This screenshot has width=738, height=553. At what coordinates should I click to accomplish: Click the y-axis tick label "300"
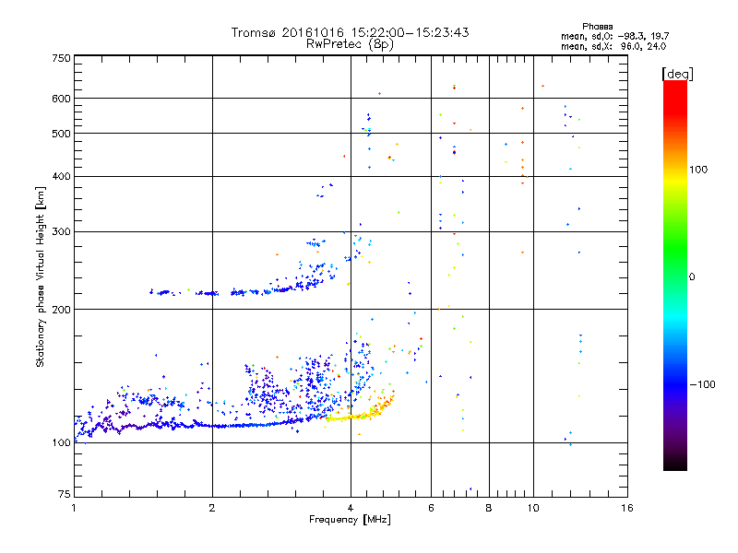pyautogui.click(x=62, y=231)
